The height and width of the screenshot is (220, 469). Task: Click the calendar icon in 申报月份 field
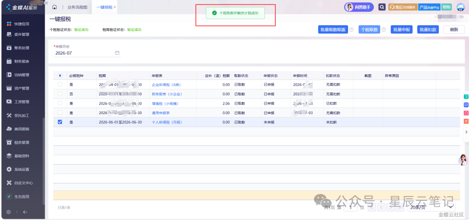(117, 53)
